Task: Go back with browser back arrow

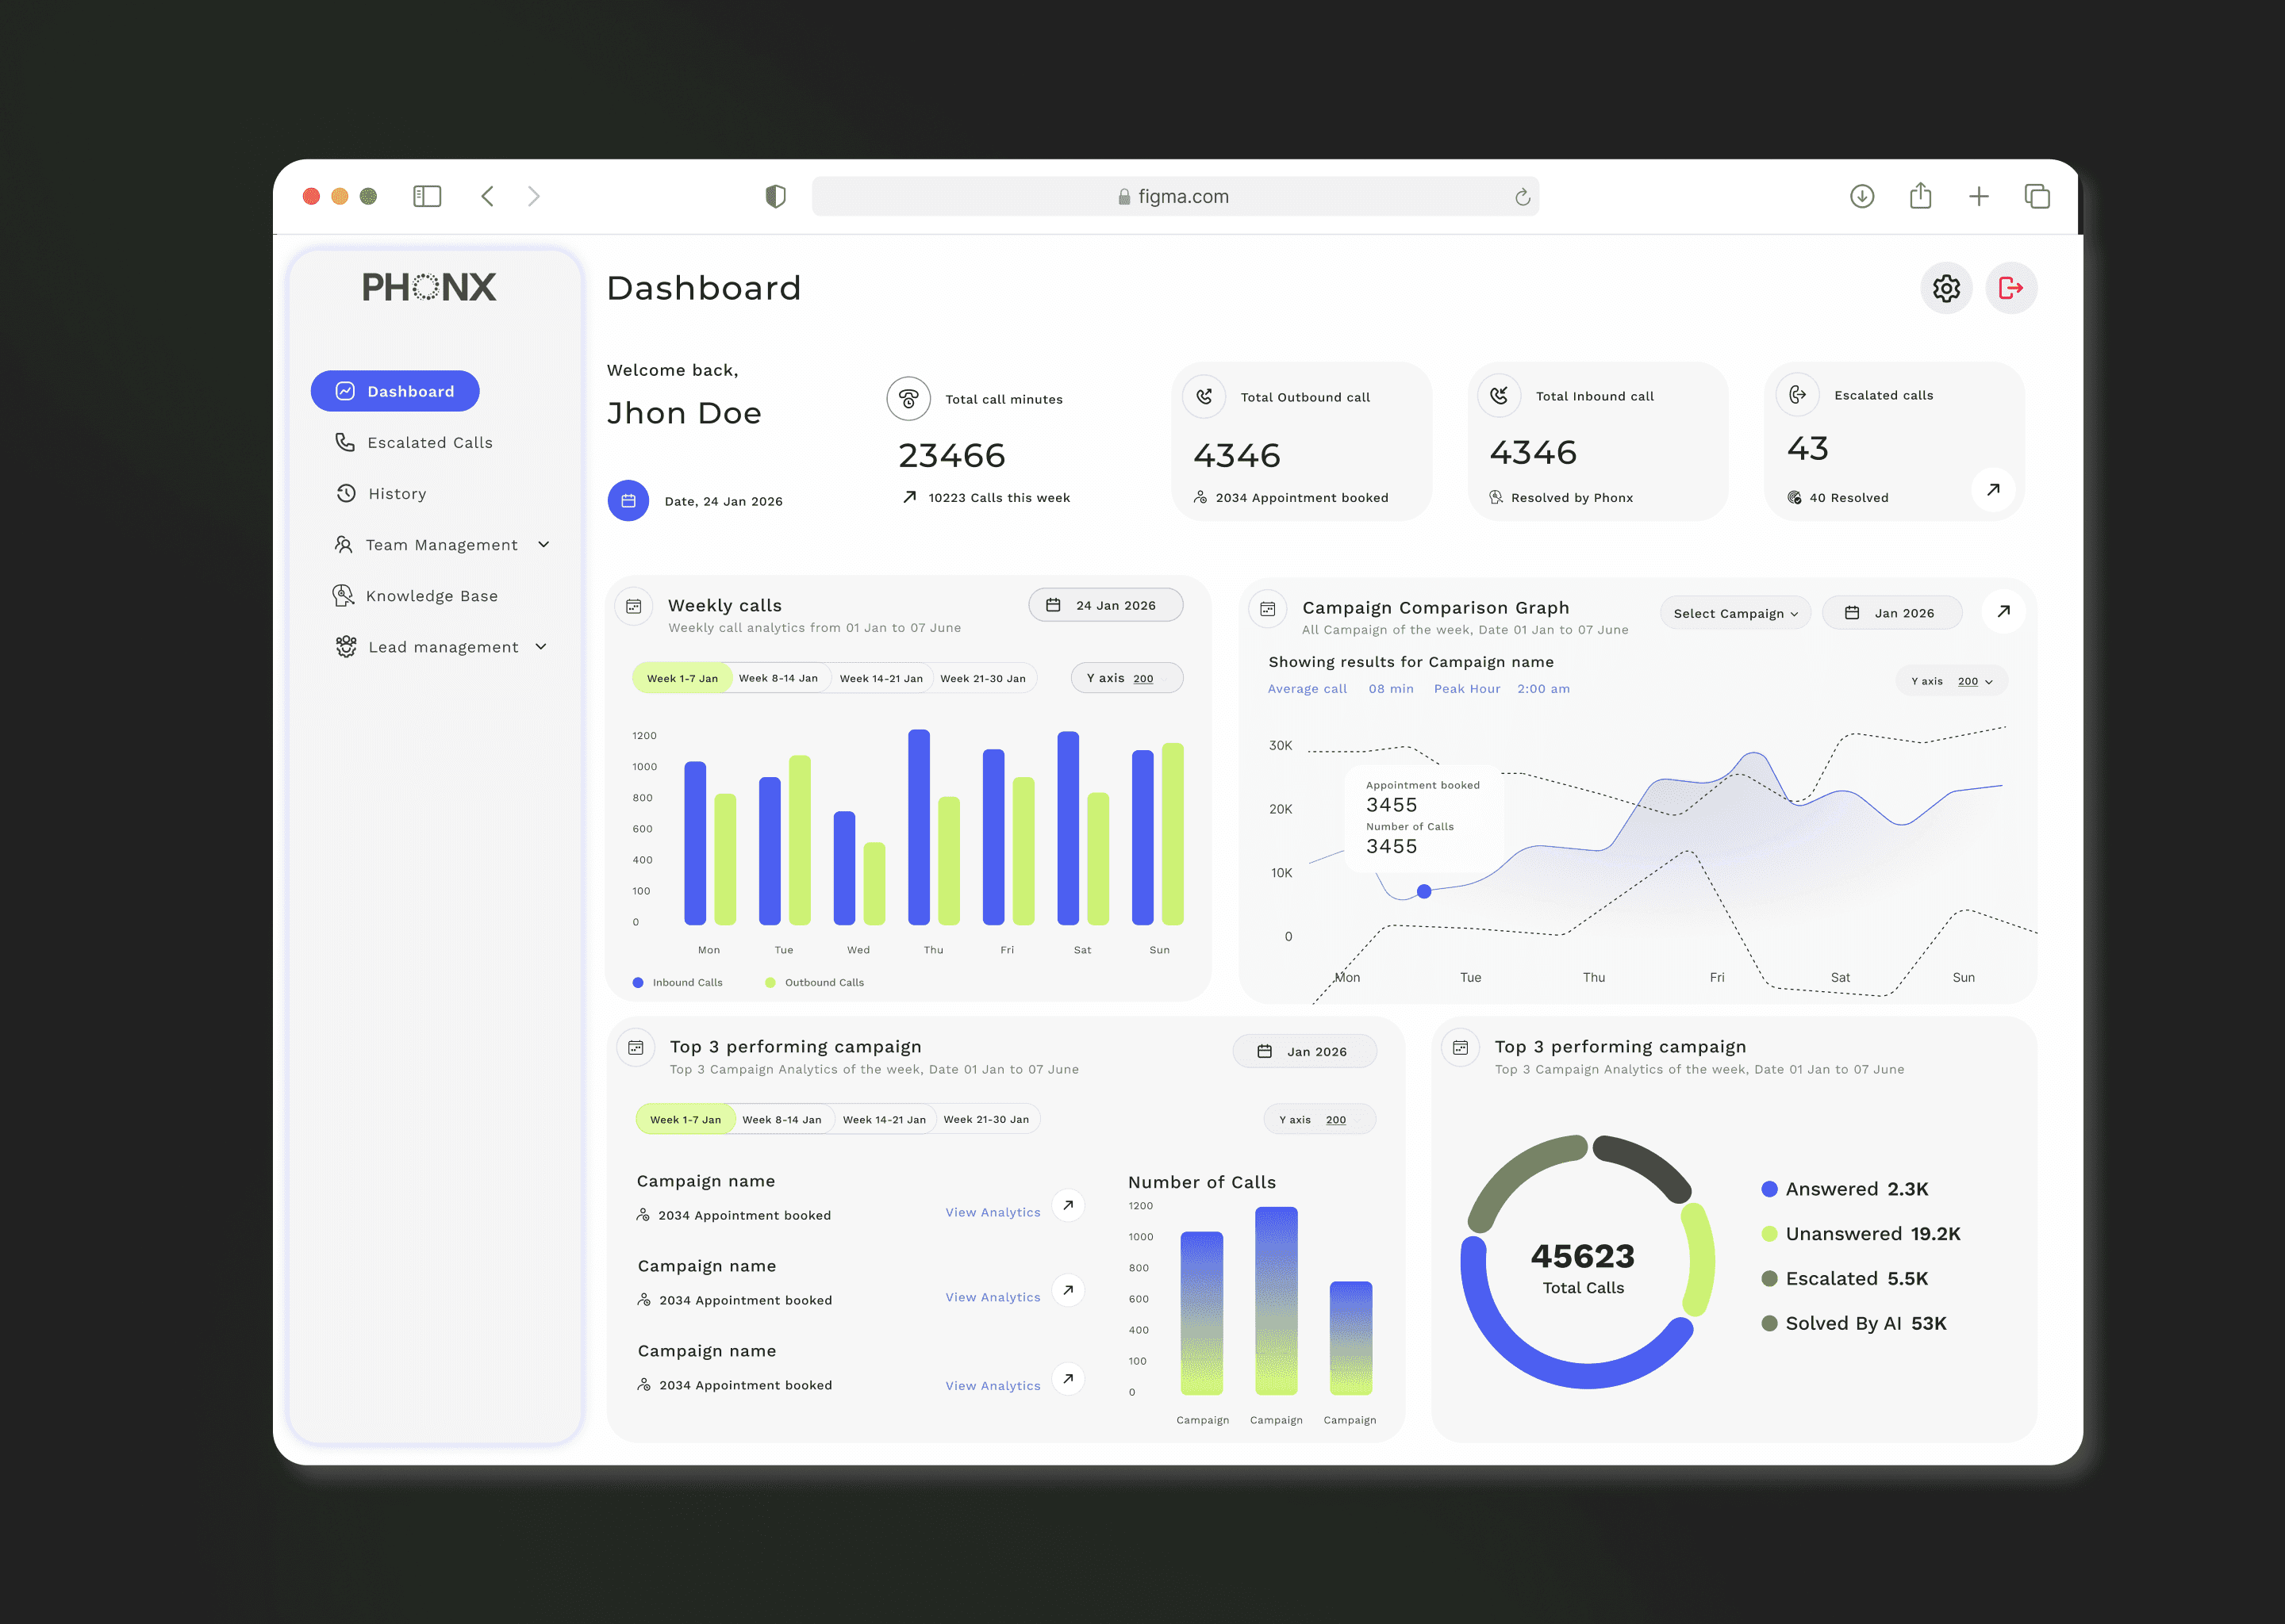Action: point(487,196)
